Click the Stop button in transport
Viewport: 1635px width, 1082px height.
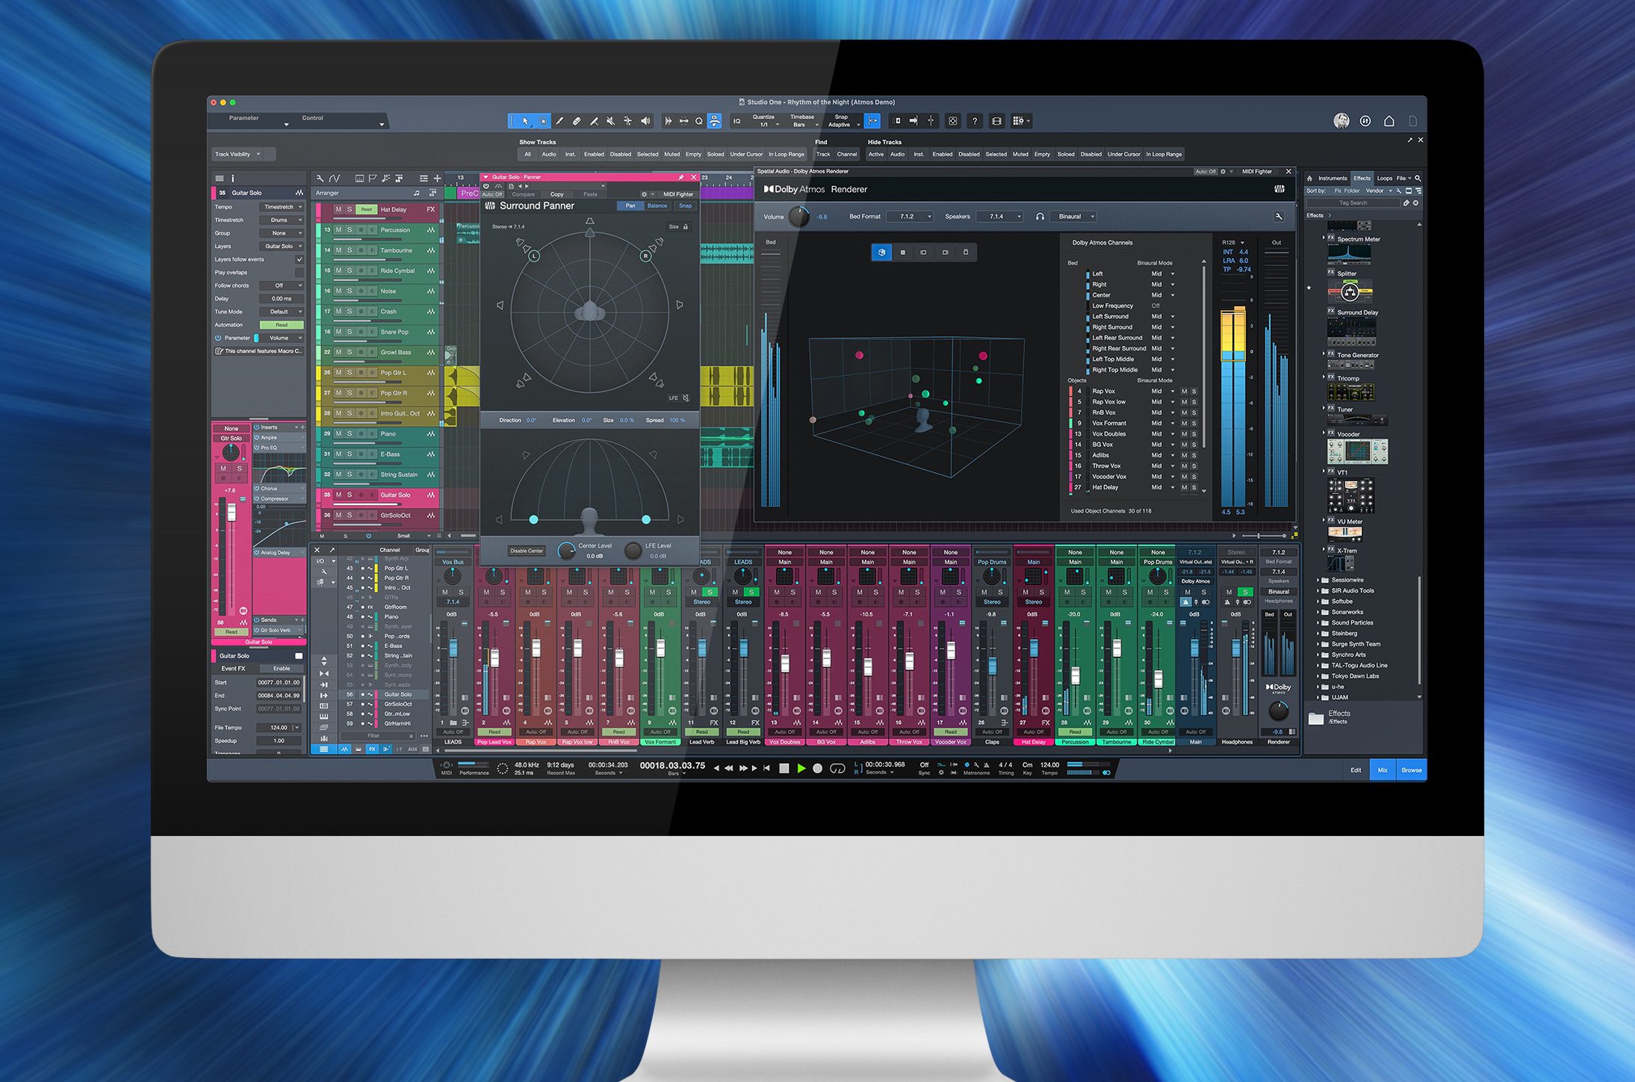point(784,768)
